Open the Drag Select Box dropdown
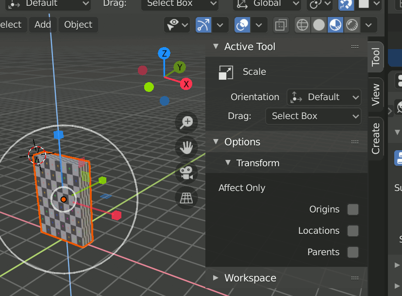402x296 pixels. (313, 116)
